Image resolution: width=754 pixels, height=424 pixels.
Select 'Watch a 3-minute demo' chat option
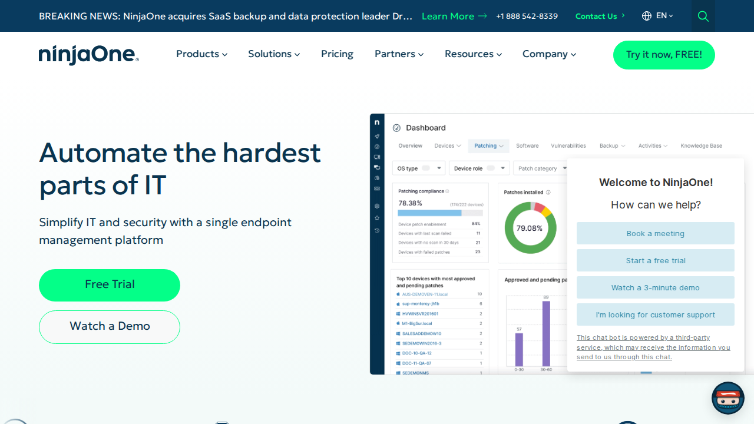(x=656, y=287)
